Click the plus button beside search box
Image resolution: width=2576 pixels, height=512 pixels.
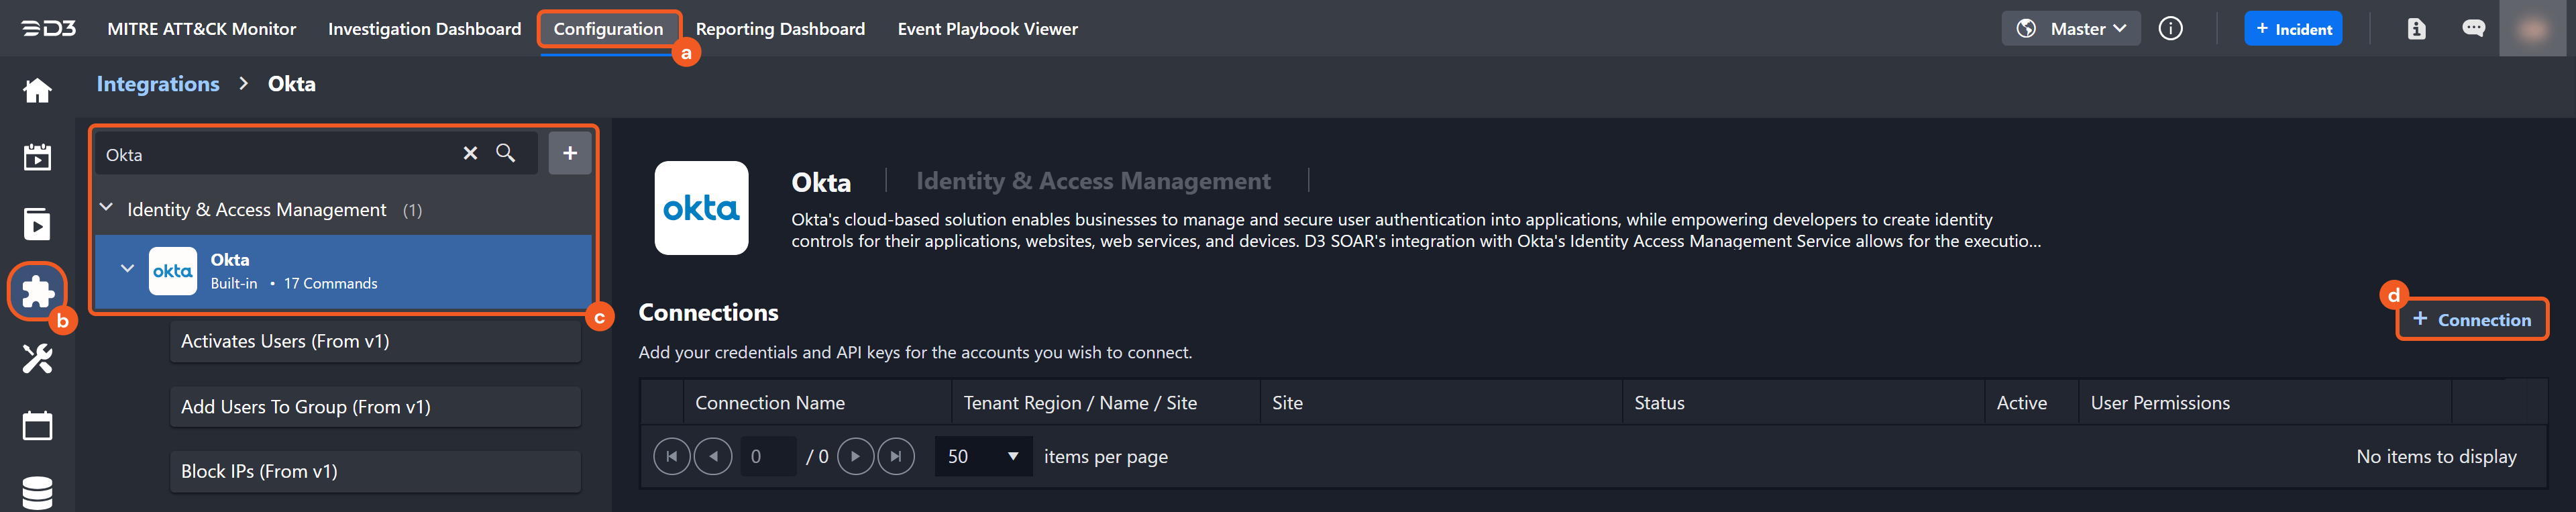click(x=570, y=153)
